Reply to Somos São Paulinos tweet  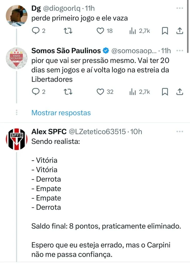tap(35, 92)
